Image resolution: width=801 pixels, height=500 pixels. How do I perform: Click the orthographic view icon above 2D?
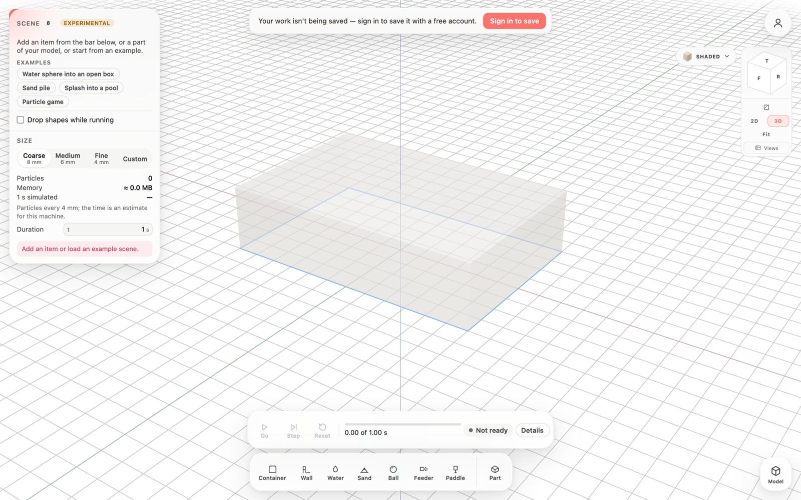pyautogui.click(x=766, y=107)
